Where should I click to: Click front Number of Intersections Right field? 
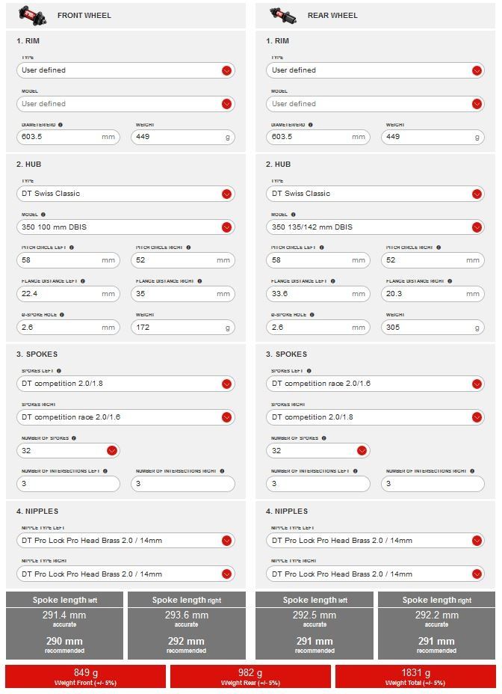(182, 484)
